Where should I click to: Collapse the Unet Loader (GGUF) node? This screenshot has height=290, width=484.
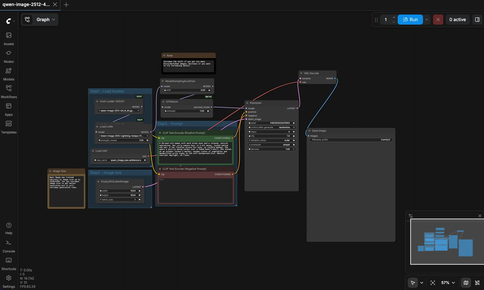[97, 101]
